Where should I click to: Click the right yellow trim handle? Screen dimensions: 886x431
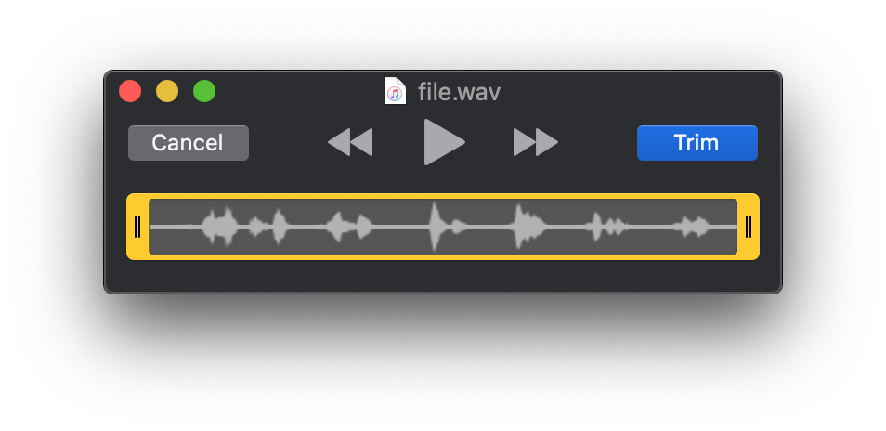[x=749, y=227]
